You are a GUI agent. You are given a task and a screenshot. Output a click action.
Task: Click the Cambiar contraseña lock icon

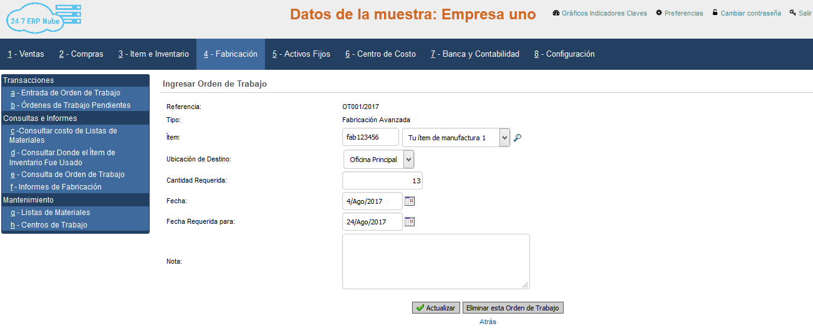pyautogui.click(x=715, y=13)
